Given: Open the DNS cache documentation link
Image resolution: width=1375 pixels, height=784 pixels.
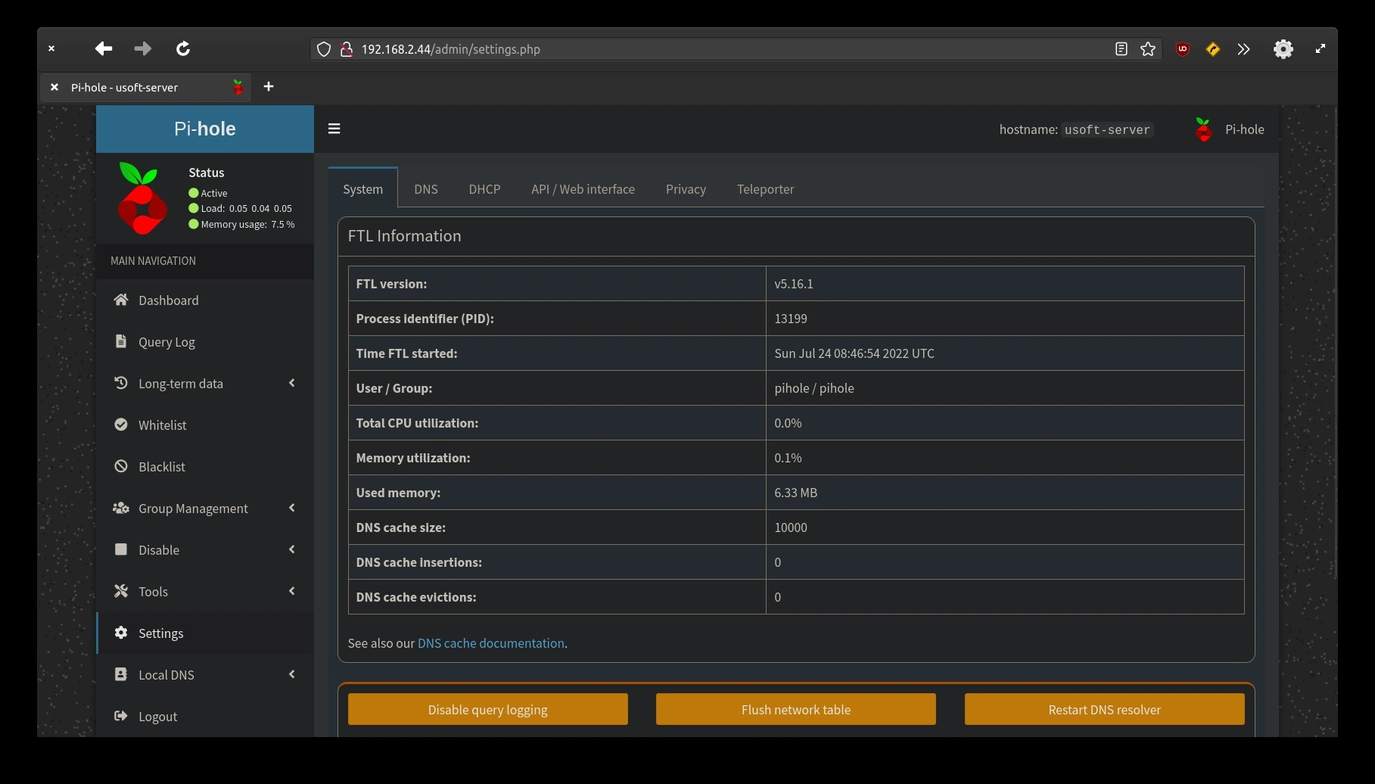Looking at the screenshot, I should coord(490,642).
